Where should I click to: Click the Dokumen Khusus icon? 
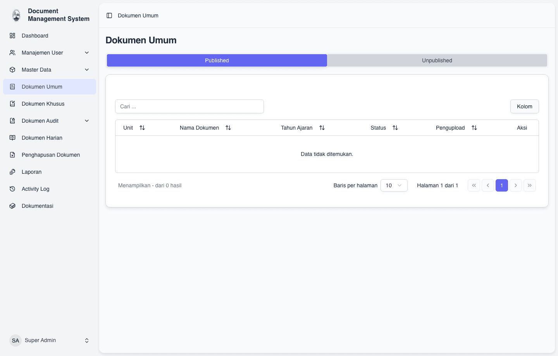(x=12, y=104)
